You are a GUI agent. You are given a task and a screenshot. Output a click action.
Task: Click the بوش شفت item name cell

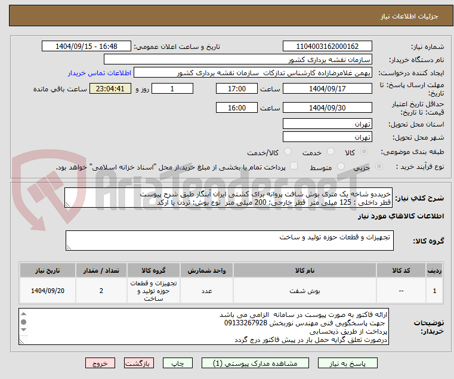(x=305, y=291)
